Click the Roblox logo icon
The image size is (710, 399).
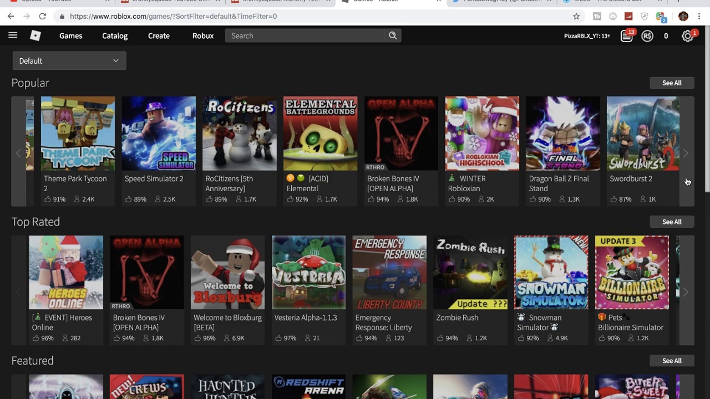click(35, 35)
